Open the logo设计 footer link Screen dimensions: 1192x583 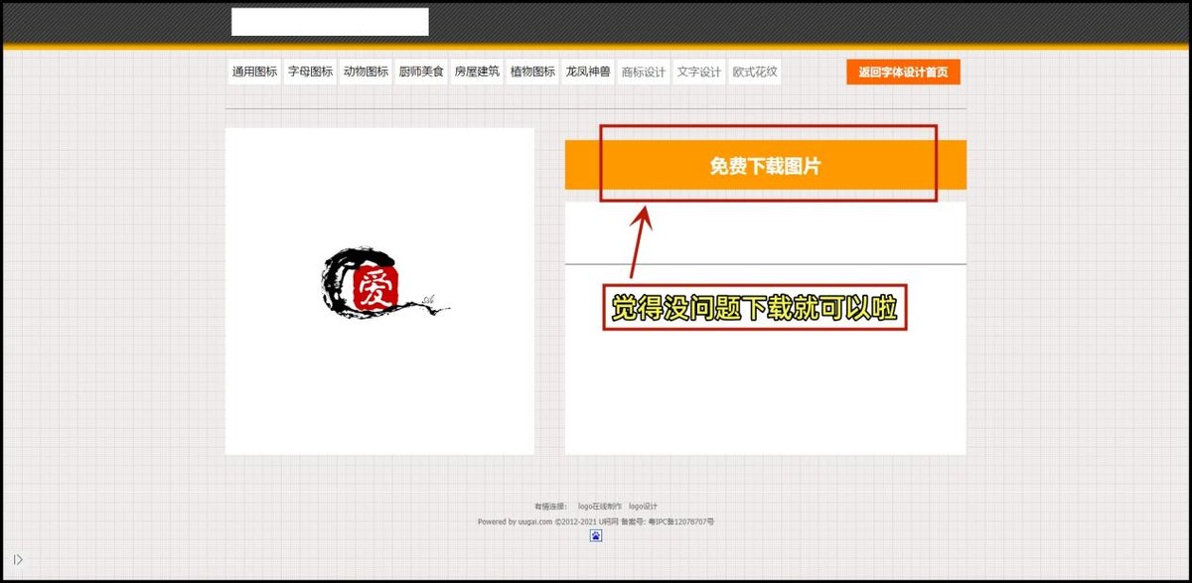click(645, 505)
